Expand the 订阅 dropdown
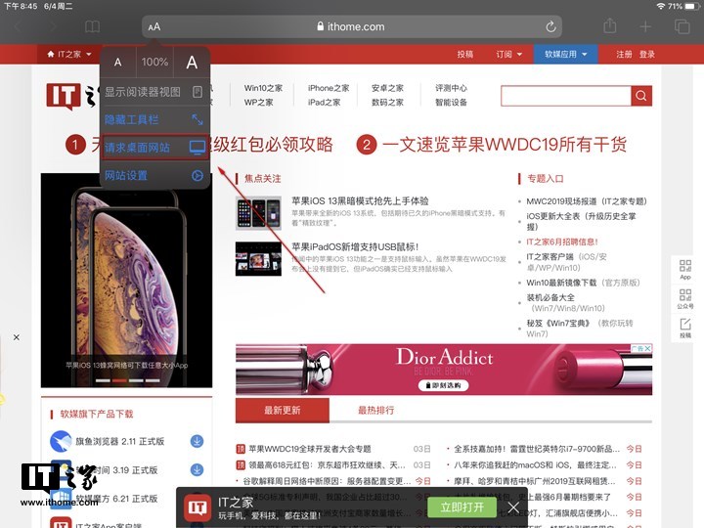This screenshot has height=528, width=704. 508,55
